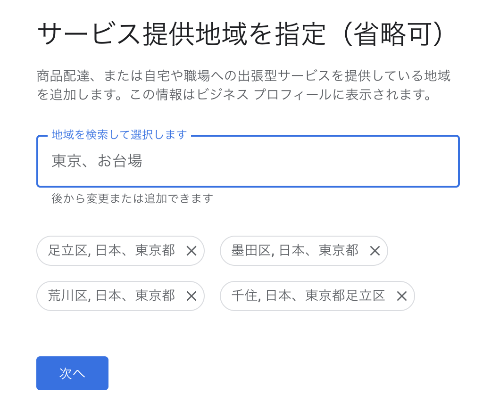Image resolution: width=483 pixels, height=411 pixels.
Task: Click the 次へ button
Action: tap(72, 373)
